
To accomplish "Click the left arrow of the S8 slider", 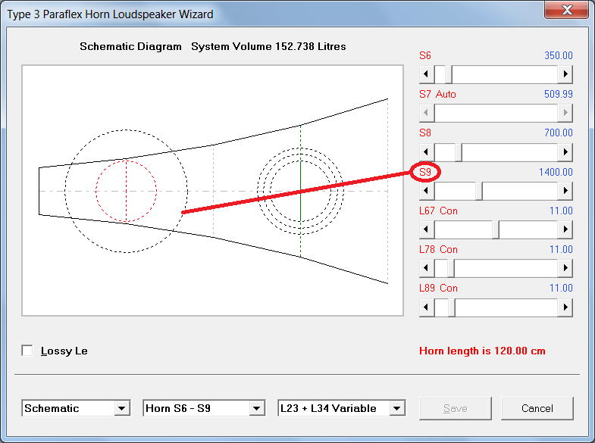I will coord(427,152).
